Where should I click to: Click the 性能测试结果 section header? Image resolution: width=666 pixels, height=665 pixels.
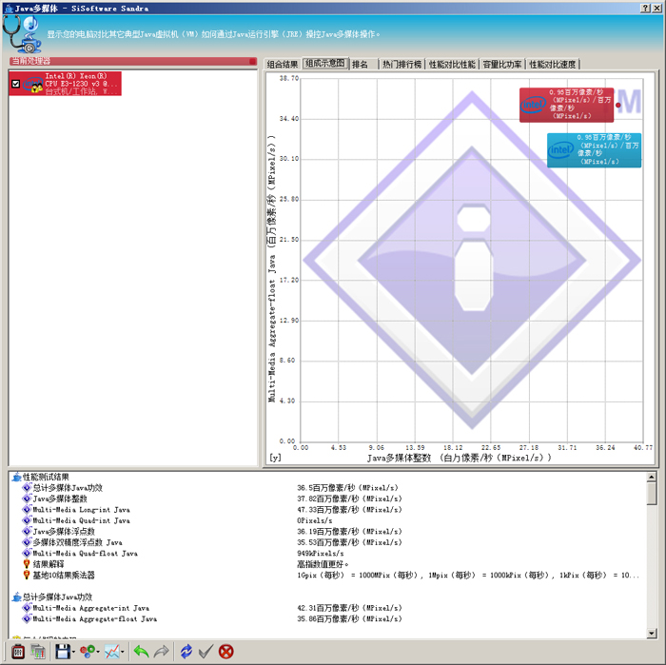pyautogui.click(x=46, y=477)
